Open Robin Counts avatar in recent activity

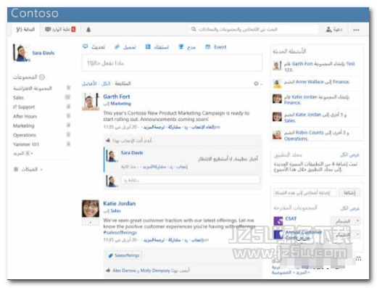[277, 135]
